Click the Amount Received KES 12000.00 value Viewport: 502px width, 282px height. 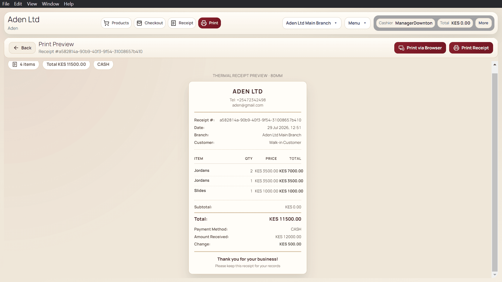(288, 237)
